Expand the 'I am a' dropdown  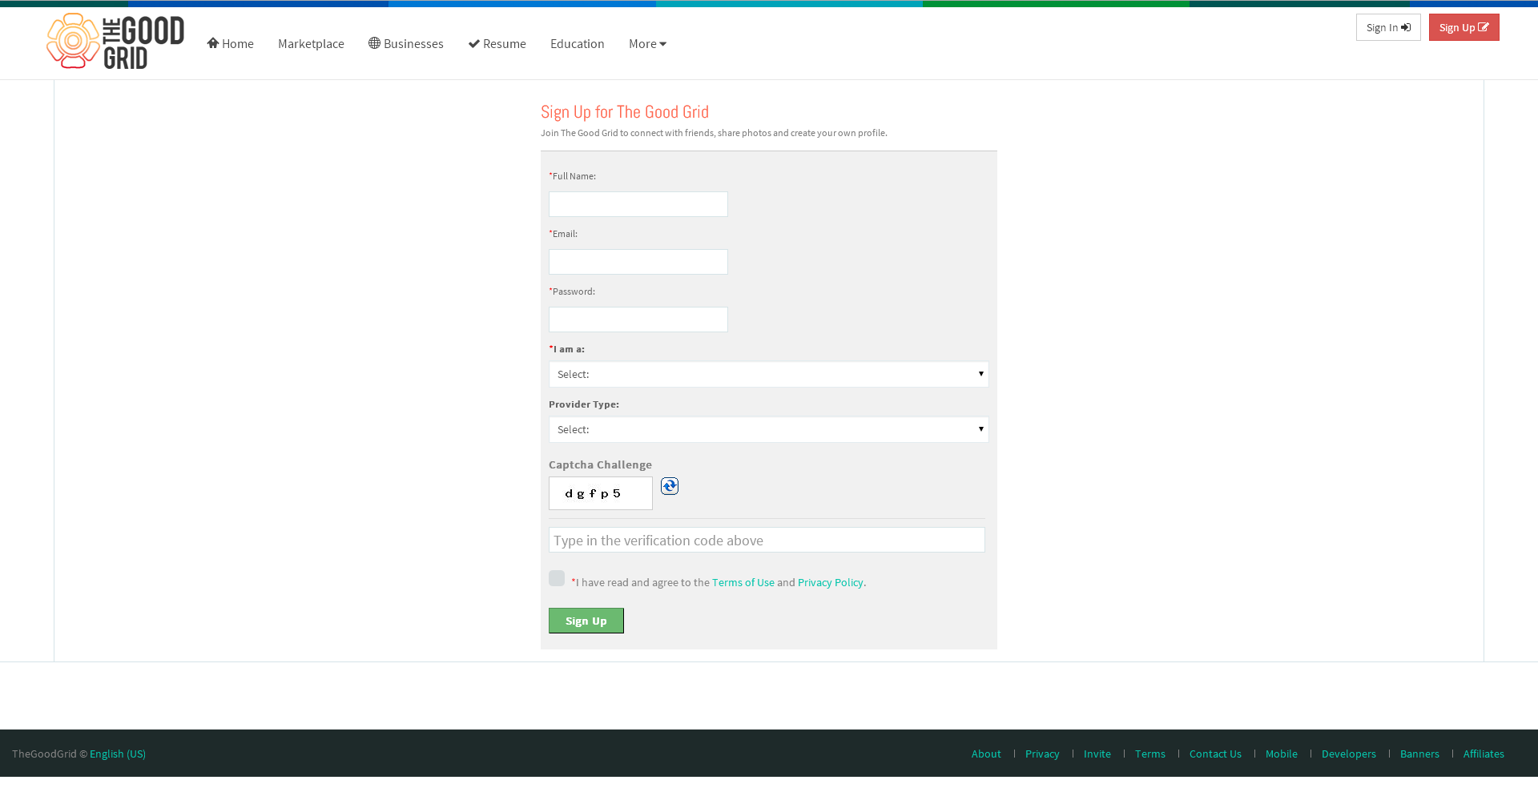(x=768, y=374)
